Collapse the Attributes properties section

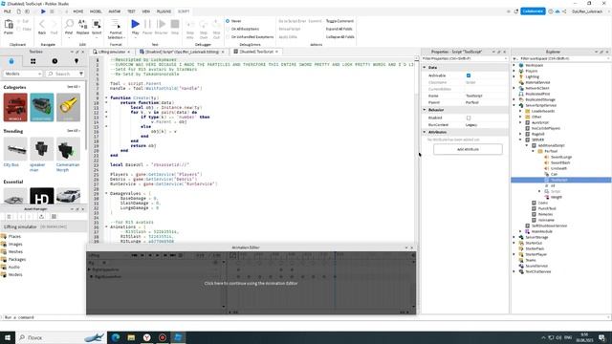425,132
